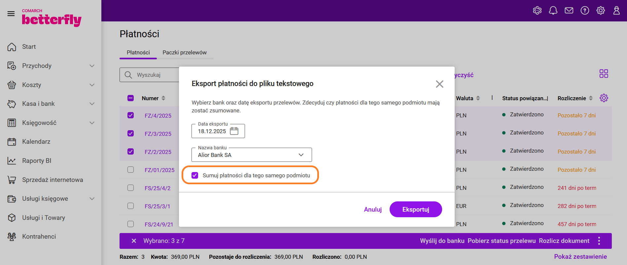The image size is (627, 265).
Task: Open the calendar picker for export date
Action: (x=234, y=131)
